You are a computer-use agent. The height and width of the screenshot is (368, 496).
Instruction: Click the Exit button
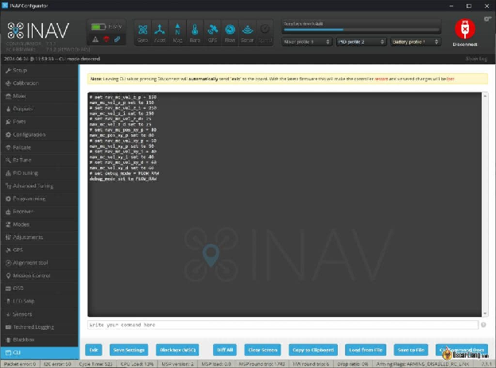coord(94,350)
